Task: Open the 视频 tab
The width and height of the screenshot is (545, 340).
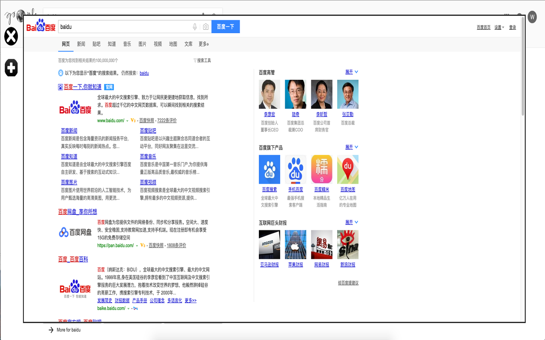Action: (158, 44)
